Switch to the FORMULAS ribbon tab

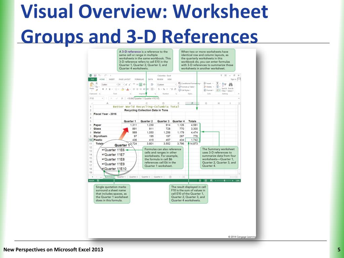pos(139,79)
